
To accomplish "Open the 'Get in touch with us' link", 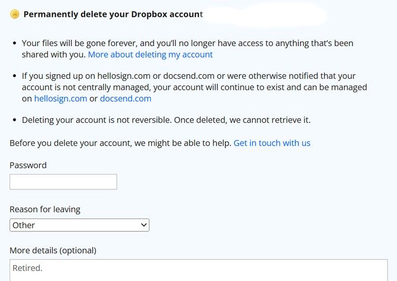I will click(272, 143).
